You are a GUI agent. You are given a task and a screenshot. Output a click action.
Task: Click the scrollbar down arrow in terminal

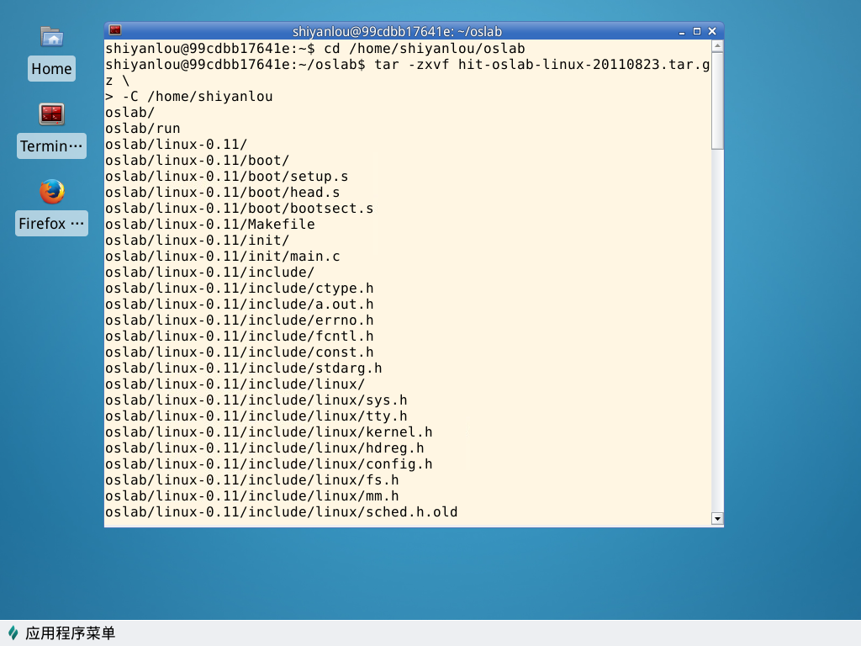click(717, 519)
